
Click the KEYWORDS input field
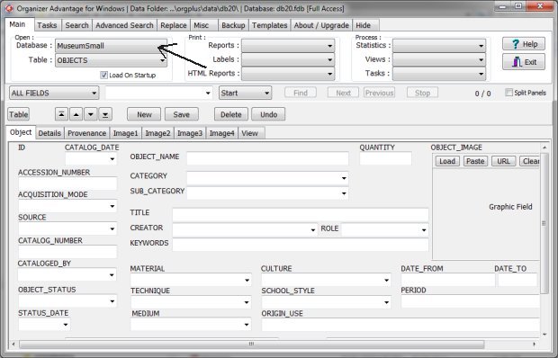point(301,245)
